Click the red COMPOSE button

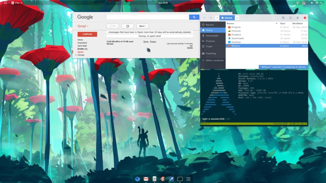[x=87, y=34]
